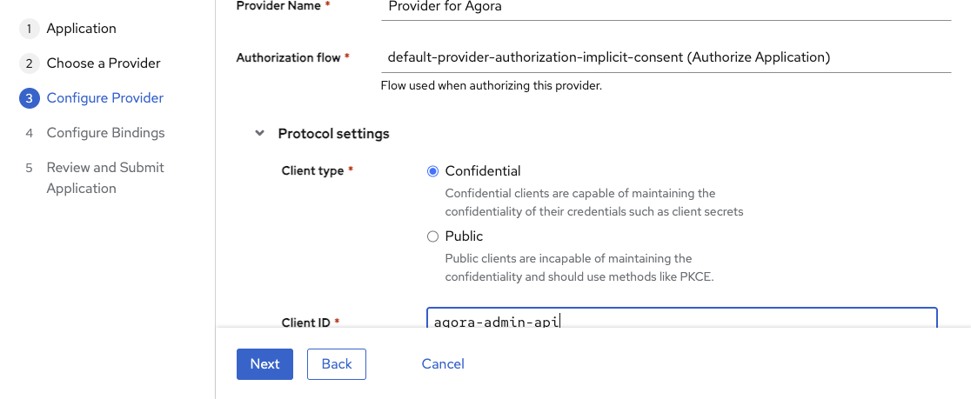Click the Back button
This screenshot has height=399, width=971.
(336, 364)
